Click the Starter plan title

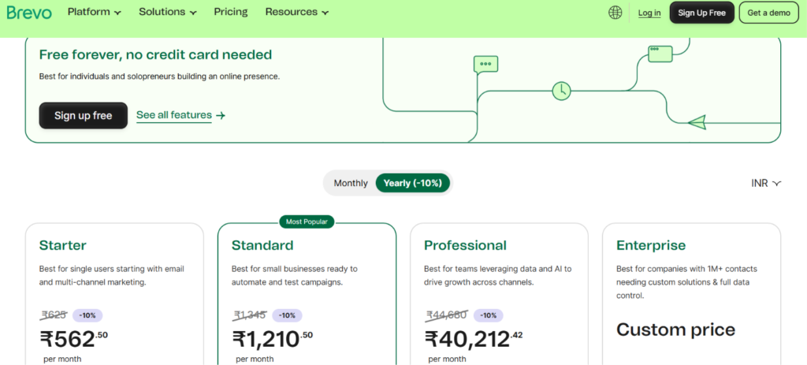click(x=63, y=245)
